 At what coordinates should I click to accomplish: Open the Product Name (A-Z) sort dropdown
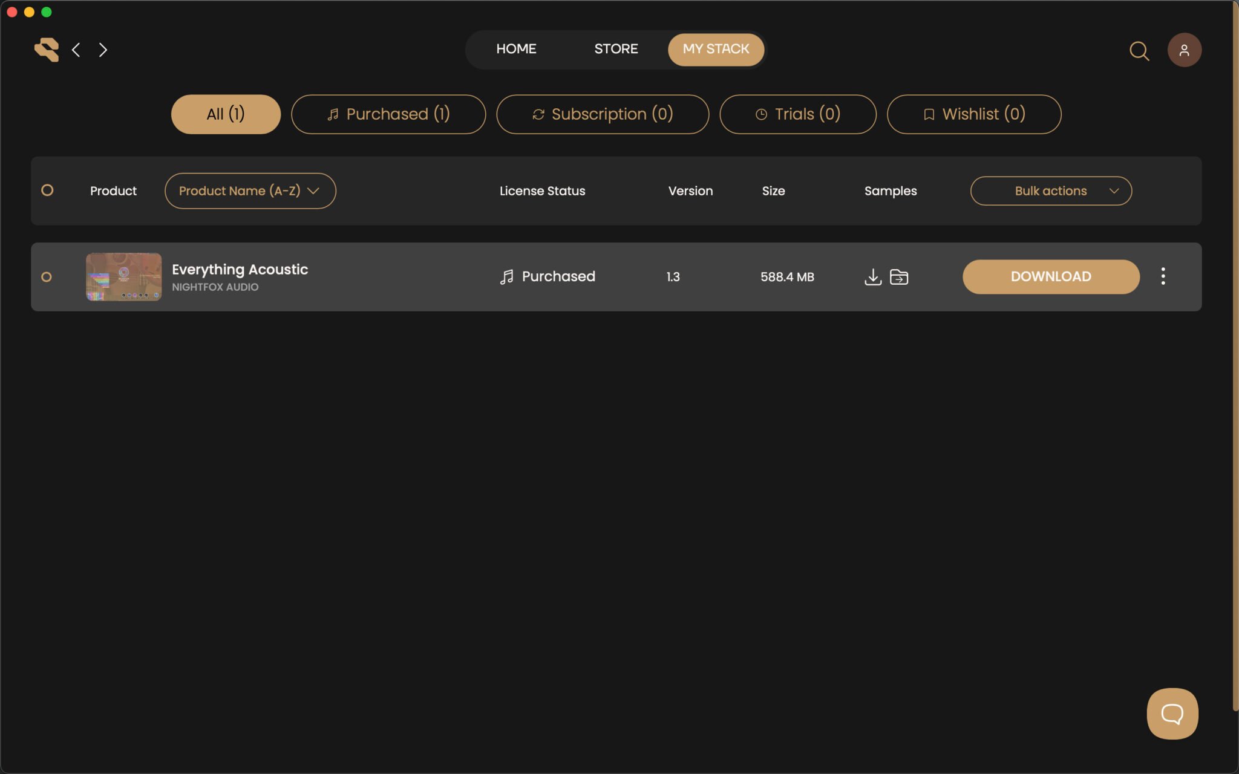[x=249, y=190]
